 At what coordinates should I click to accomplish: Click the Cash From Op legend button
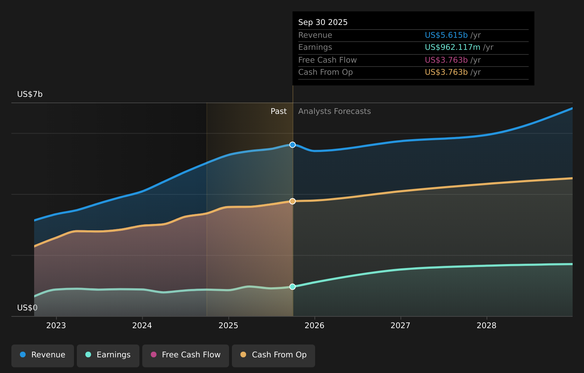273,355
